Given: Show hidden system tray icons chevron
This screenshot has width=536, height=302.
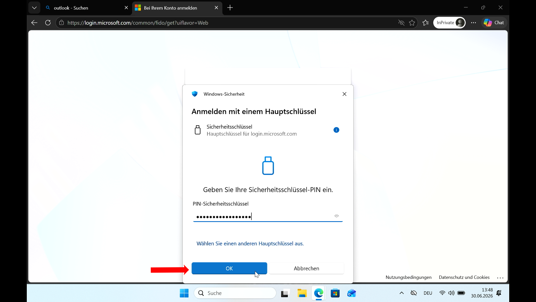Looking at the screenshot, I should coord(401,293).
